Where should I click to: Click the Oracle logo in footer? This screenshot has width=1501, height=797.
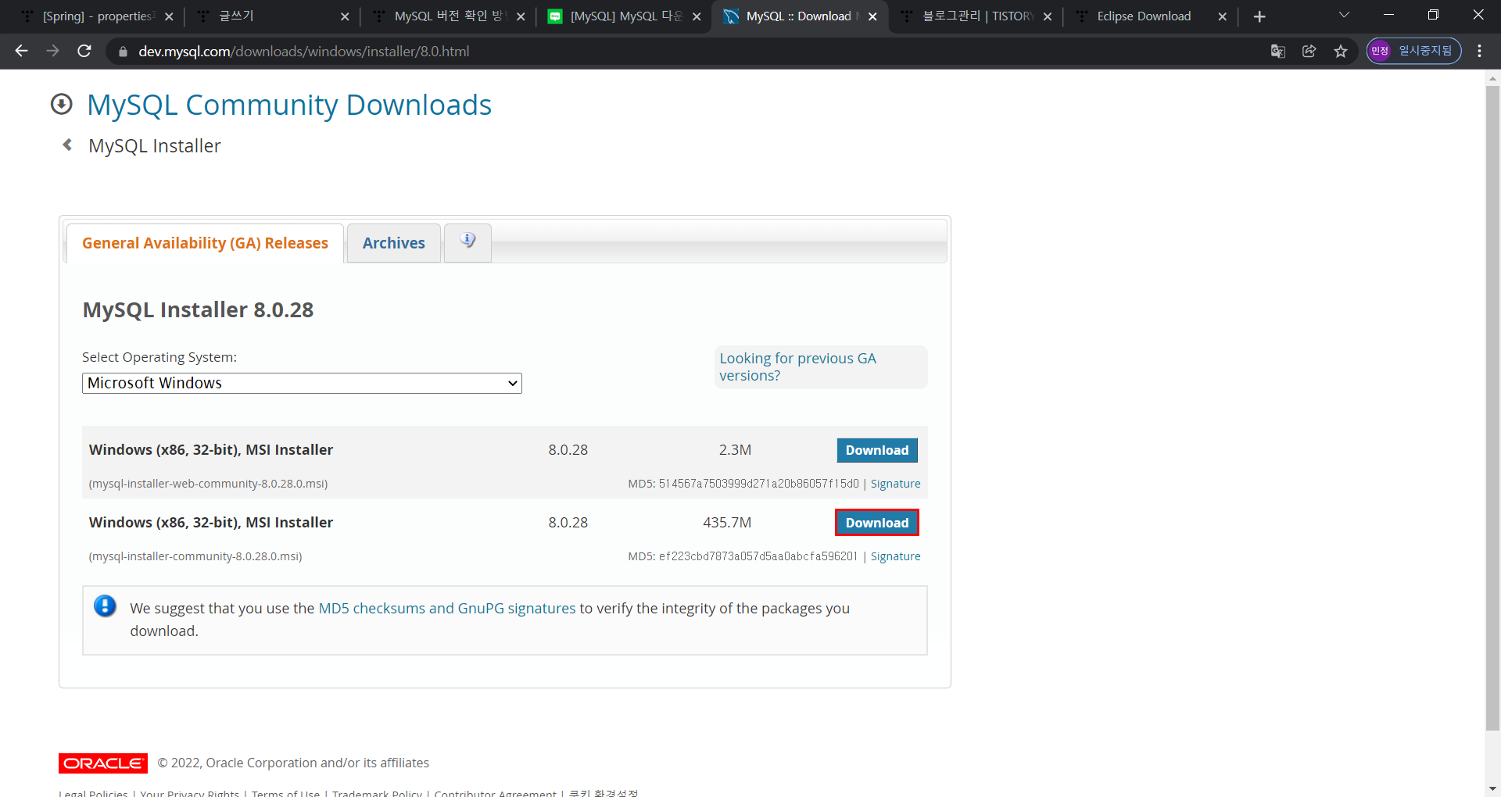(103, 763)
